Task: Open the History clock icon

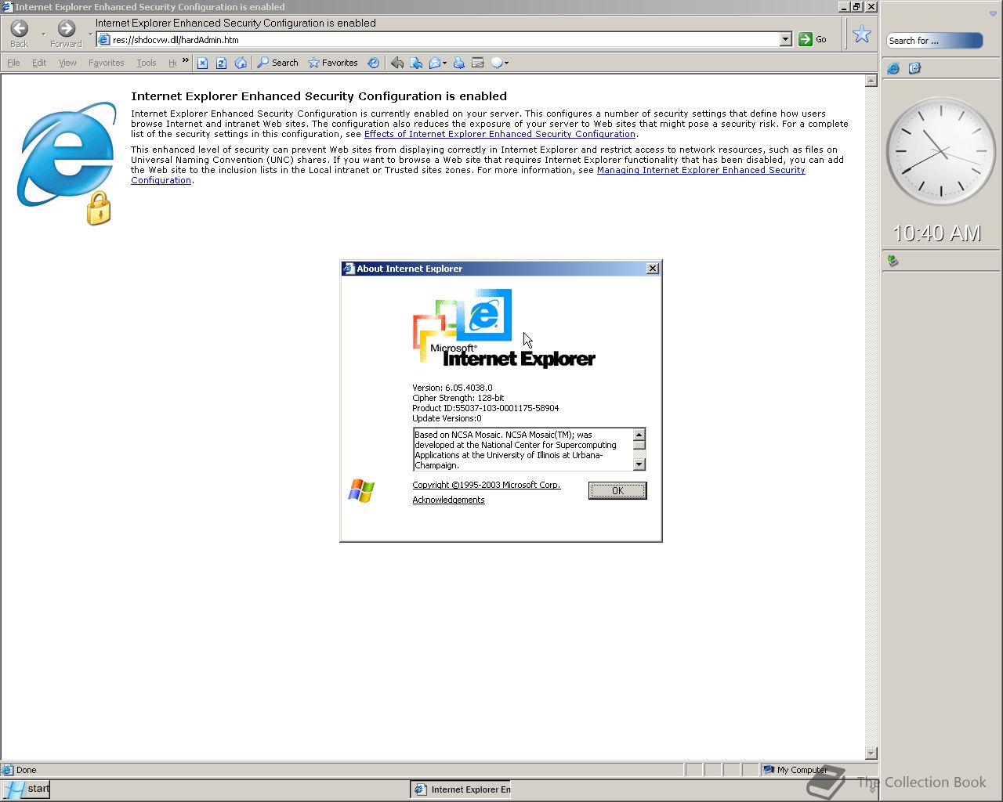Action: coord(374,63)
